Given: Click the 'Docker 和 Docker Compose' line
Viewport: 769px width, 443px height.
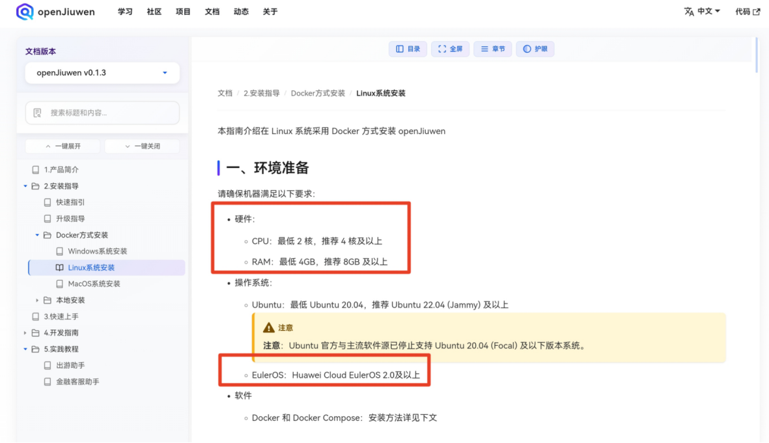Looking at the screenshot, I should [x=344, y=418].
